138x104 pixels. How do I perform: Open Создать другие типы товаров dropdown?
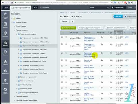tap(91, 28)
